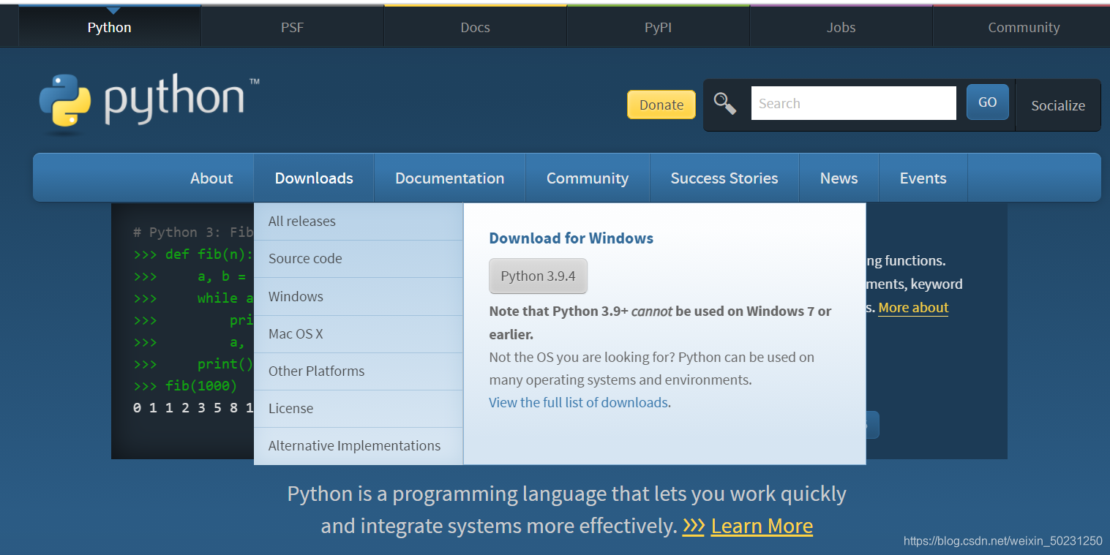Click the Python logo
The height and width of the screenshot is (555, 1110).
click(x=146, y=99)
